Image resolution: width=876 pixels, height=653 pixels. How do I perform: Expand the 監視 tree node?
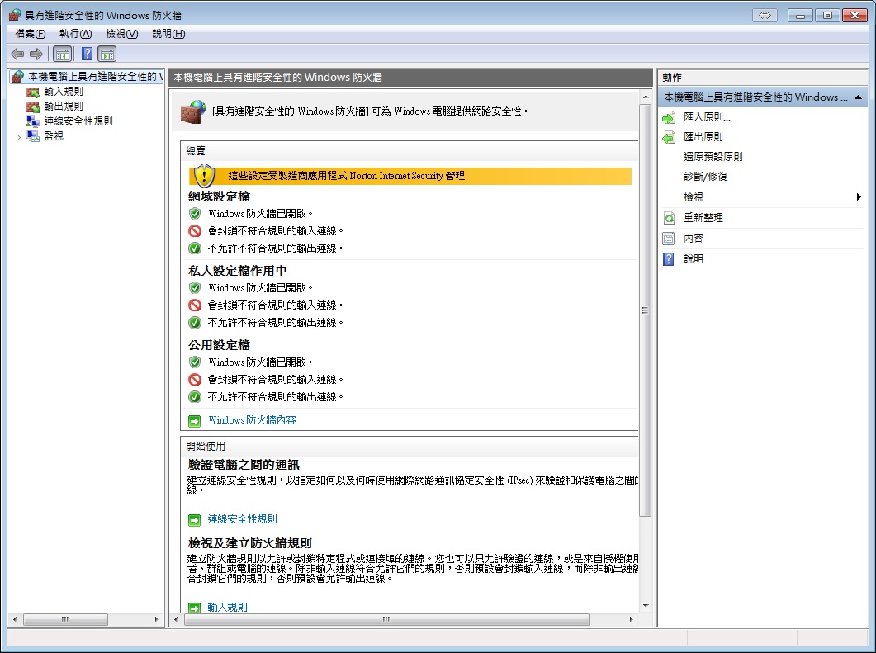(x=18, y=137)
